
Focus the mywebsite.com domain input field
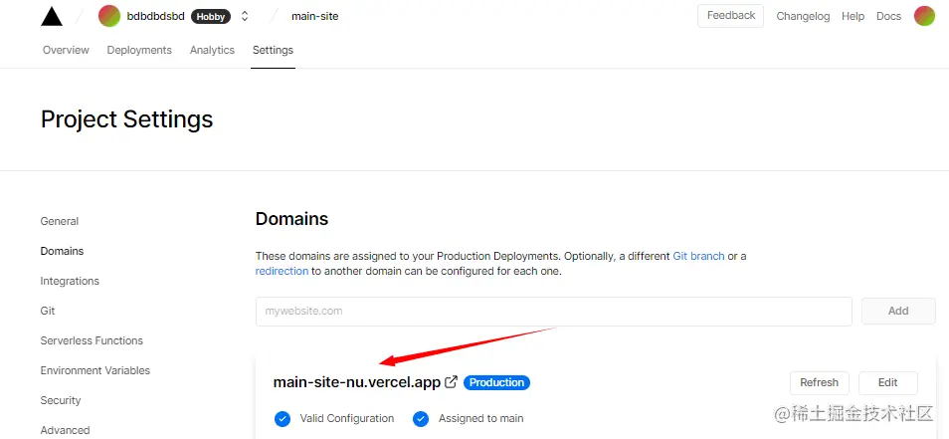point(554,312)
